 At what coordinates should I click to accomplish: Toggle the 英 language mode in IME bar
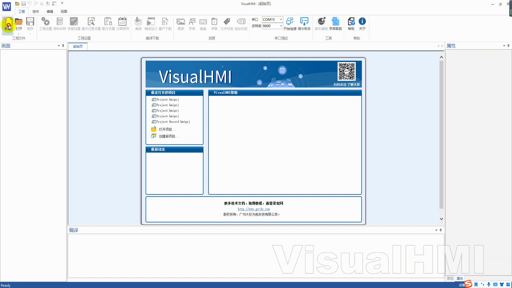click(x=476, y=285)
